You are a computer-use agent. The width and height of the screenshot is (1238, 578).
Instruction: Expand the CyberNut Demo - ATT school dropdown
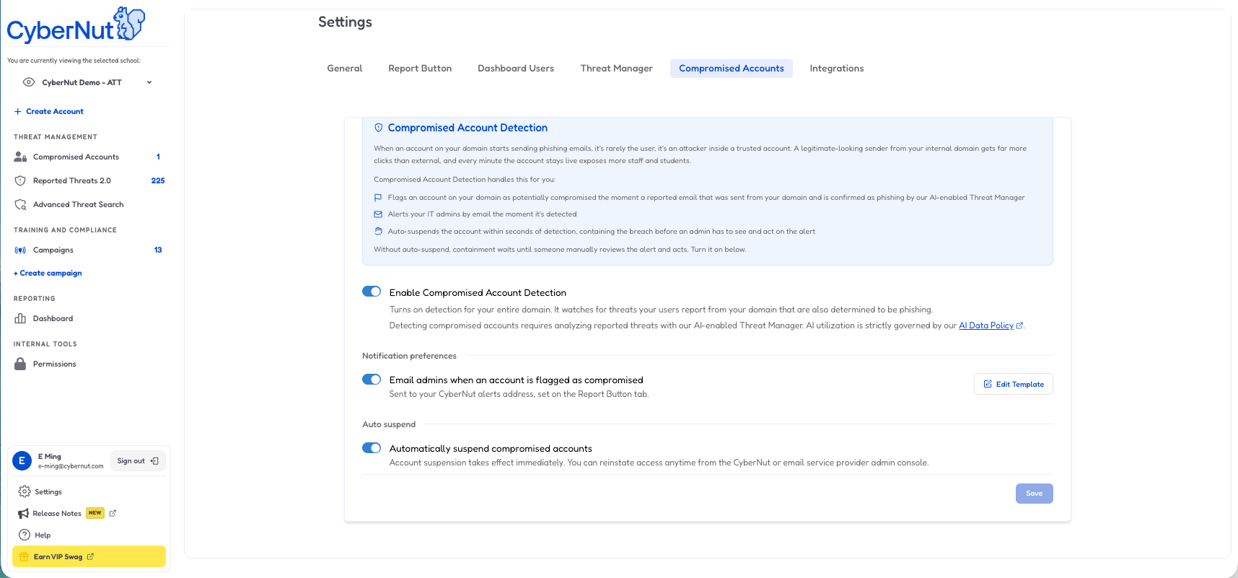tap(149, 82)
